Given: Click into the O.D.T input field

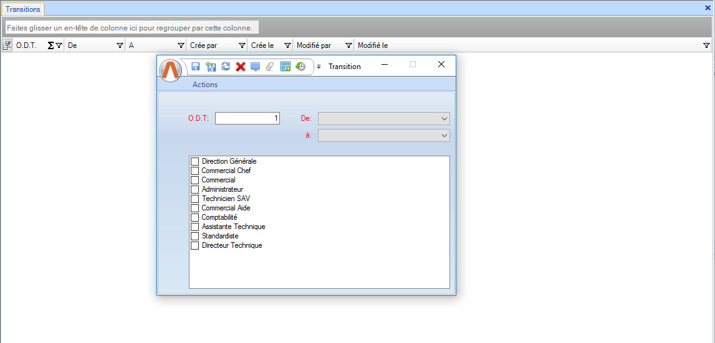Looking at the screenshot, I should tap(247, 118).
